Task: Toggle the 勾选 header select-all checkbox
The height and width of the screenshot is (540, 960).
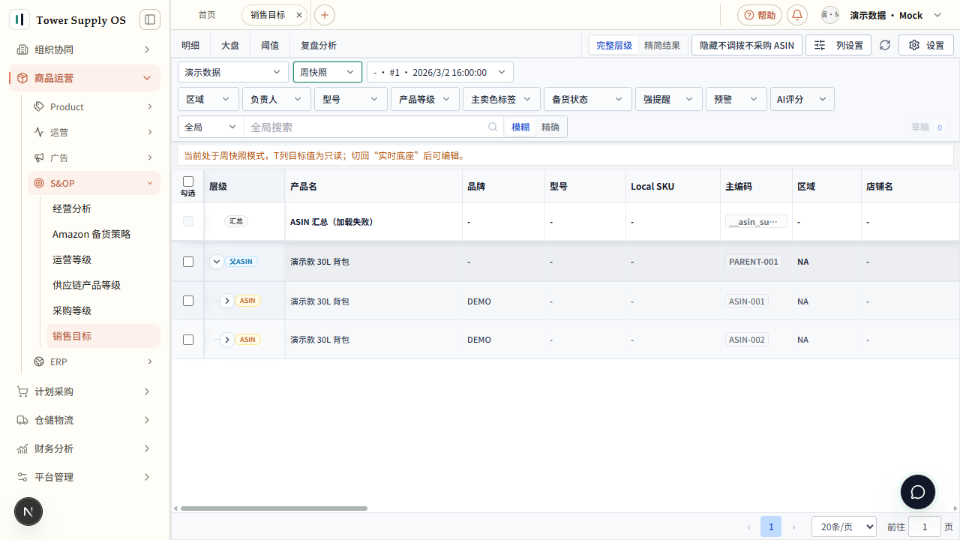Action: [x=188, y=181]
